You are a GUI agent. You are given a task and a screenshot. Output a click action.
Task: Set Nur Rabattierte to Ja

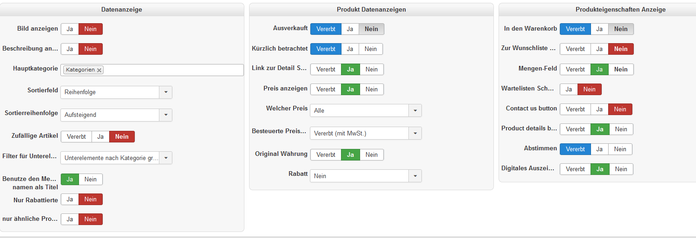tap(70, 199)
